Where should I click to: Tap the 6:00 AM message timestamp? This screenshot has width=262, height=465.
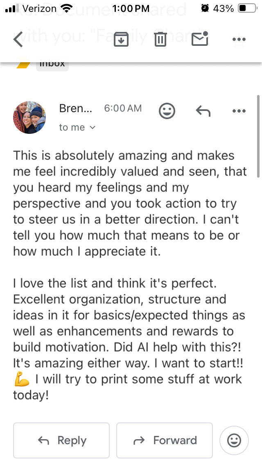coord(123,108)
